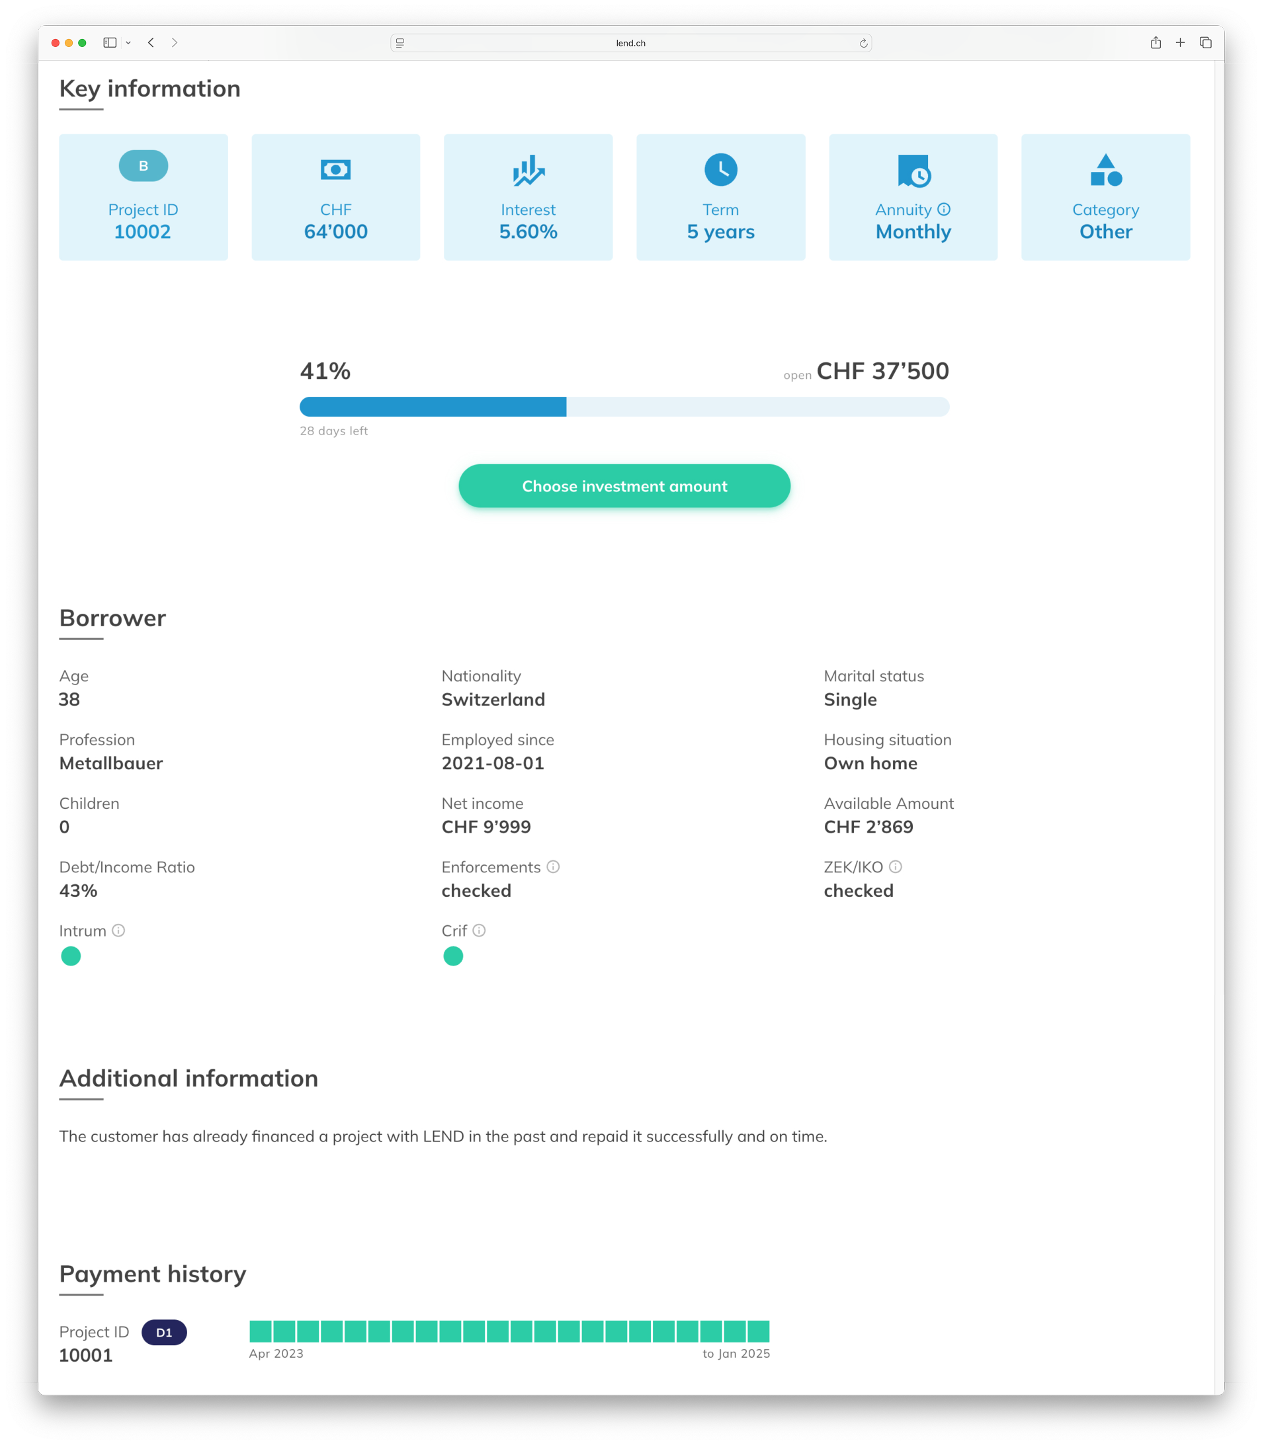Click the Debt/Income Ratio 43% value
Screen dimensions: 1262x1445
[x=78, y=891]
